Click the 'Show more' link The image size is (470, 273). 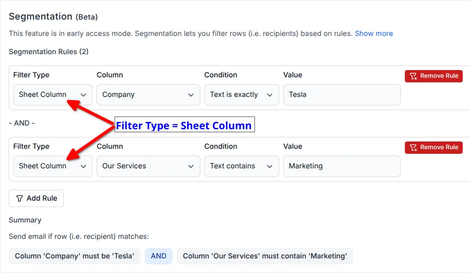[x=373, y=33]
